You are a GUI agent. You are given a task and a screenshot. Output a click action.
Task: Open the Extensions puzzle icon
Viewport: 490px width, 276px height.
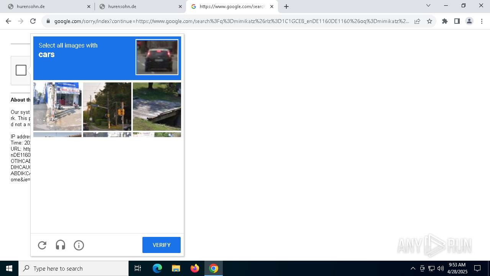445,21
